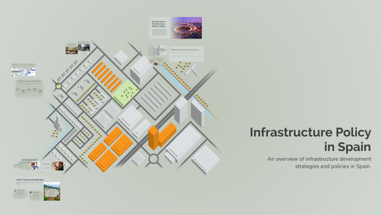This screenshot has width=382, height=215.
Task: Click the 'Future Trends and Projections' heading
Action: tap(30, 180)
